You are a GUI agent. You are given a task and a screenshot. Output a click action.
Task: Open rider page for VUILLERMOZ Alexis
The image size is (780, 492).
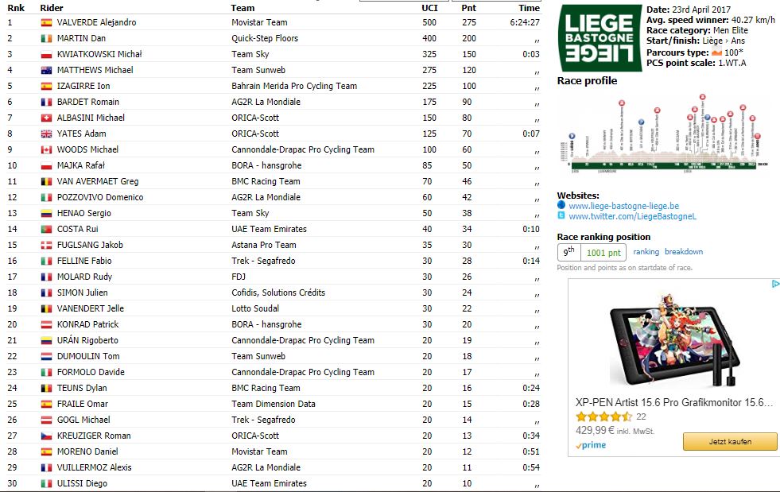94,467
